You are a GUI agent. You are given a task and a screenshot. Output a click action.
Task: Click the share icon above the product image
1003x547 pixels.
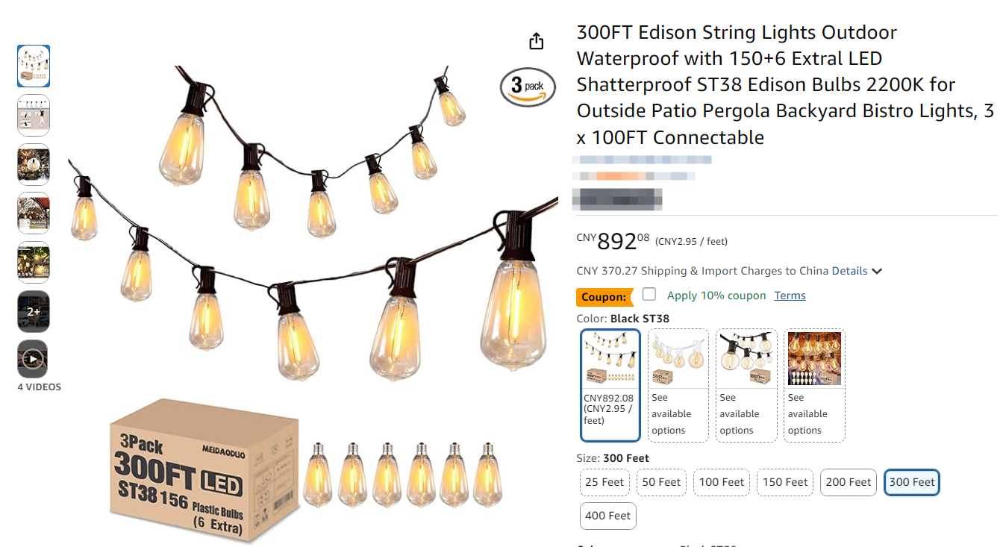[x=536, y=42]
